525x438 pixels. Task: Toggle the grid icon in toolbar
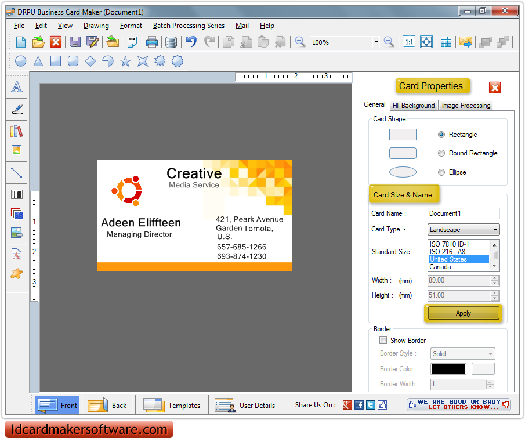446,42
